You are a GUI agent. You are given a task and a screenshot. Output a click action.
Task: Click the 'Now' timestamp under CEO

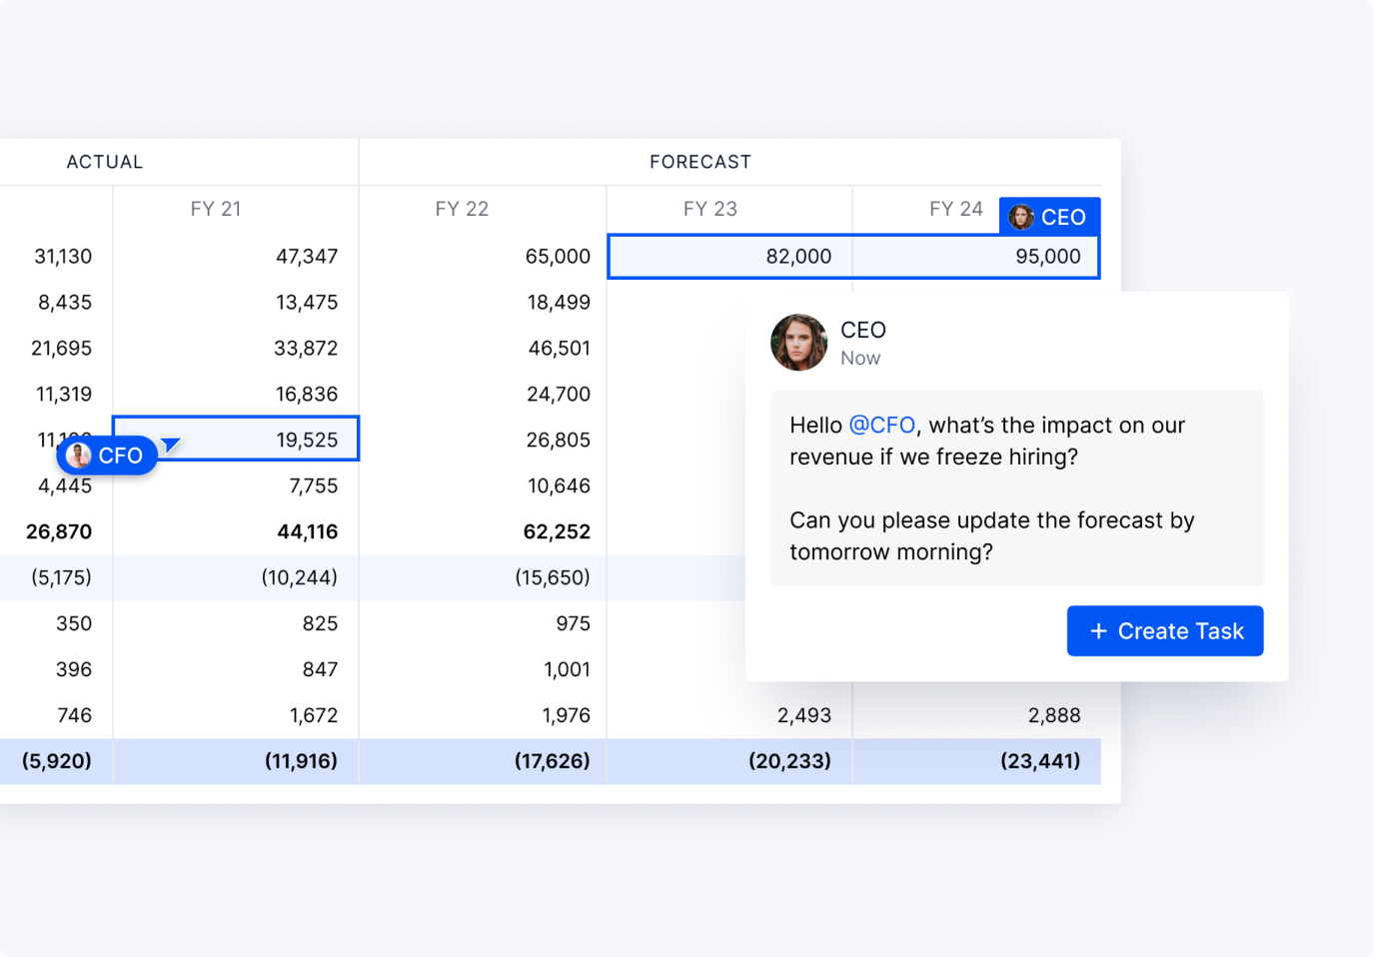(860, 358)
